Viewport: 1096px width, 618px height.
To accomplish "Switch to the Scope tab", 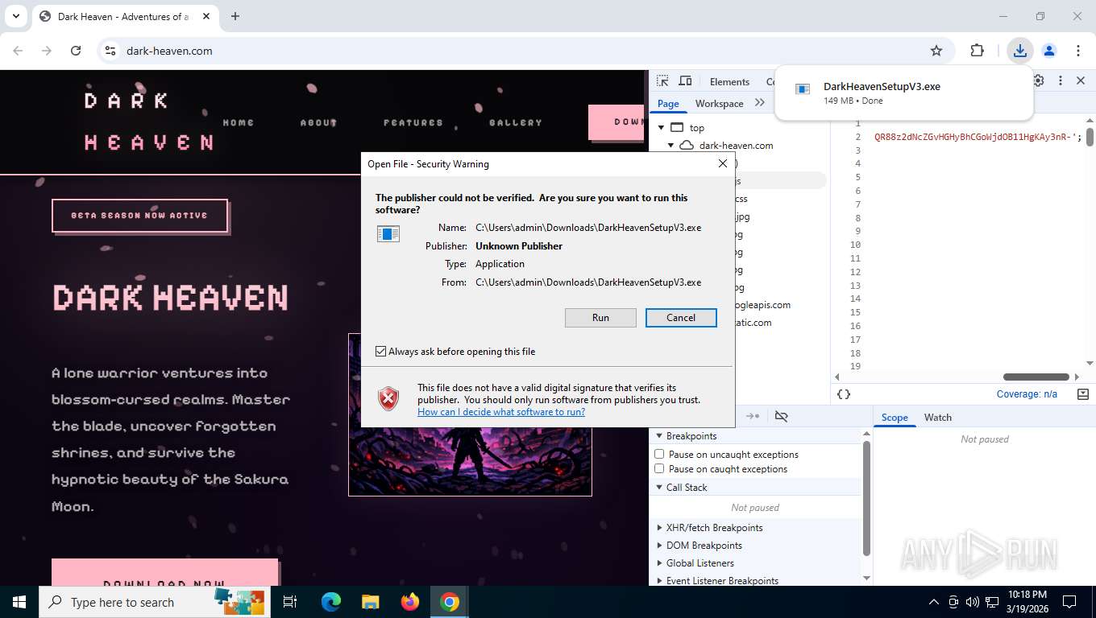I will coord(895,418).
